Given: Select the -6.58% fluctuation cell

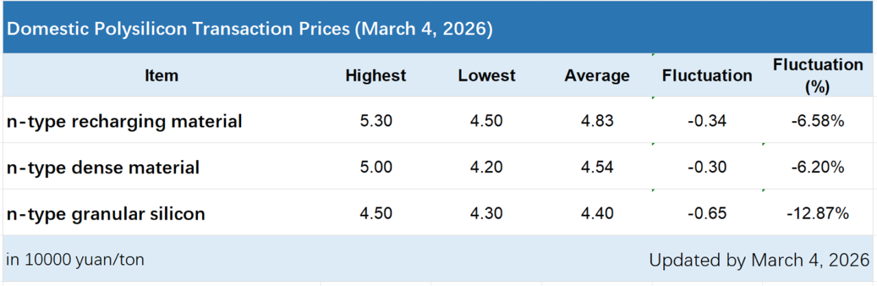Looking at the screenshot, I should click(x=818, y=122).
